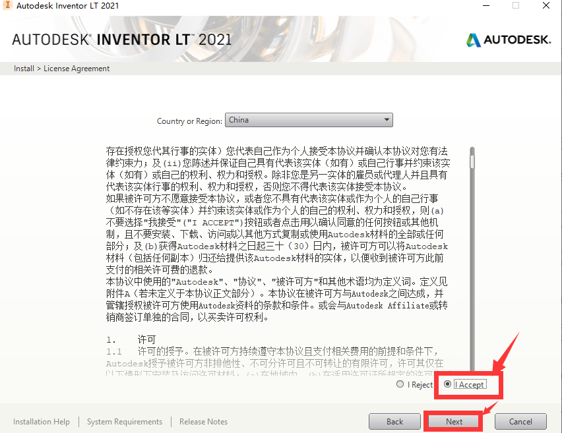This screenshot has width=562, height=433.
Task: Click the "1. 许可" heading in license text
Action: [x=131, y=339]
